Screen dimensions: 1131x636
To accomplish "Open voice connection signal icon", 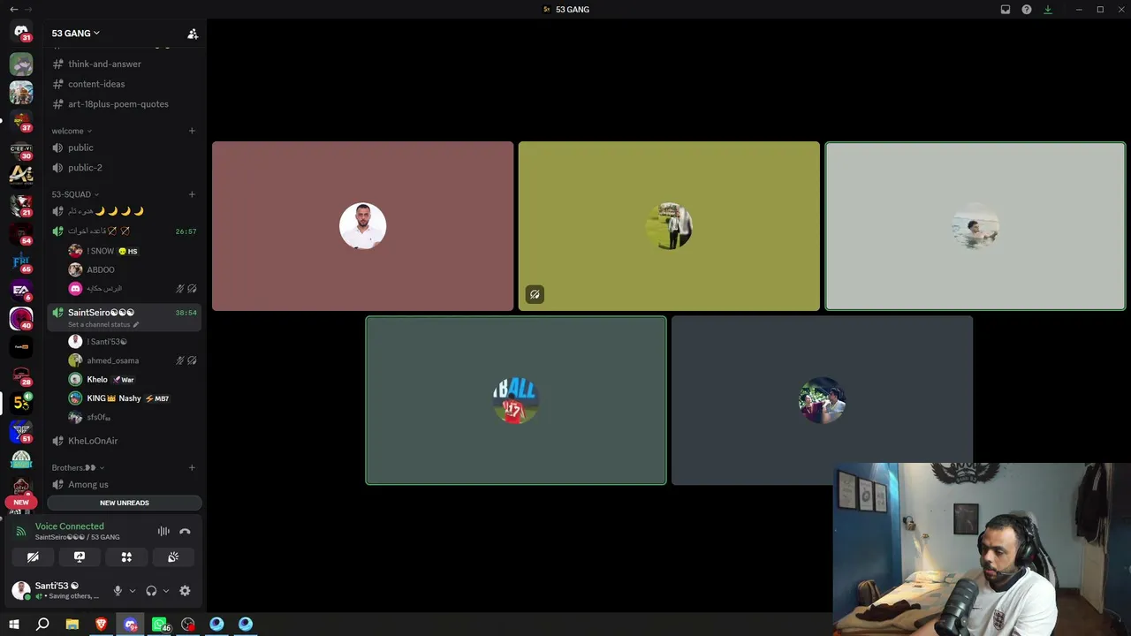I will click(x=21, y=532).
